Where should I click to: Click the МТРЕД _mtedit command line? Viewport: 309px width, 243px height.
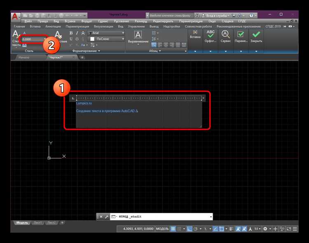(x=161, y=217)
